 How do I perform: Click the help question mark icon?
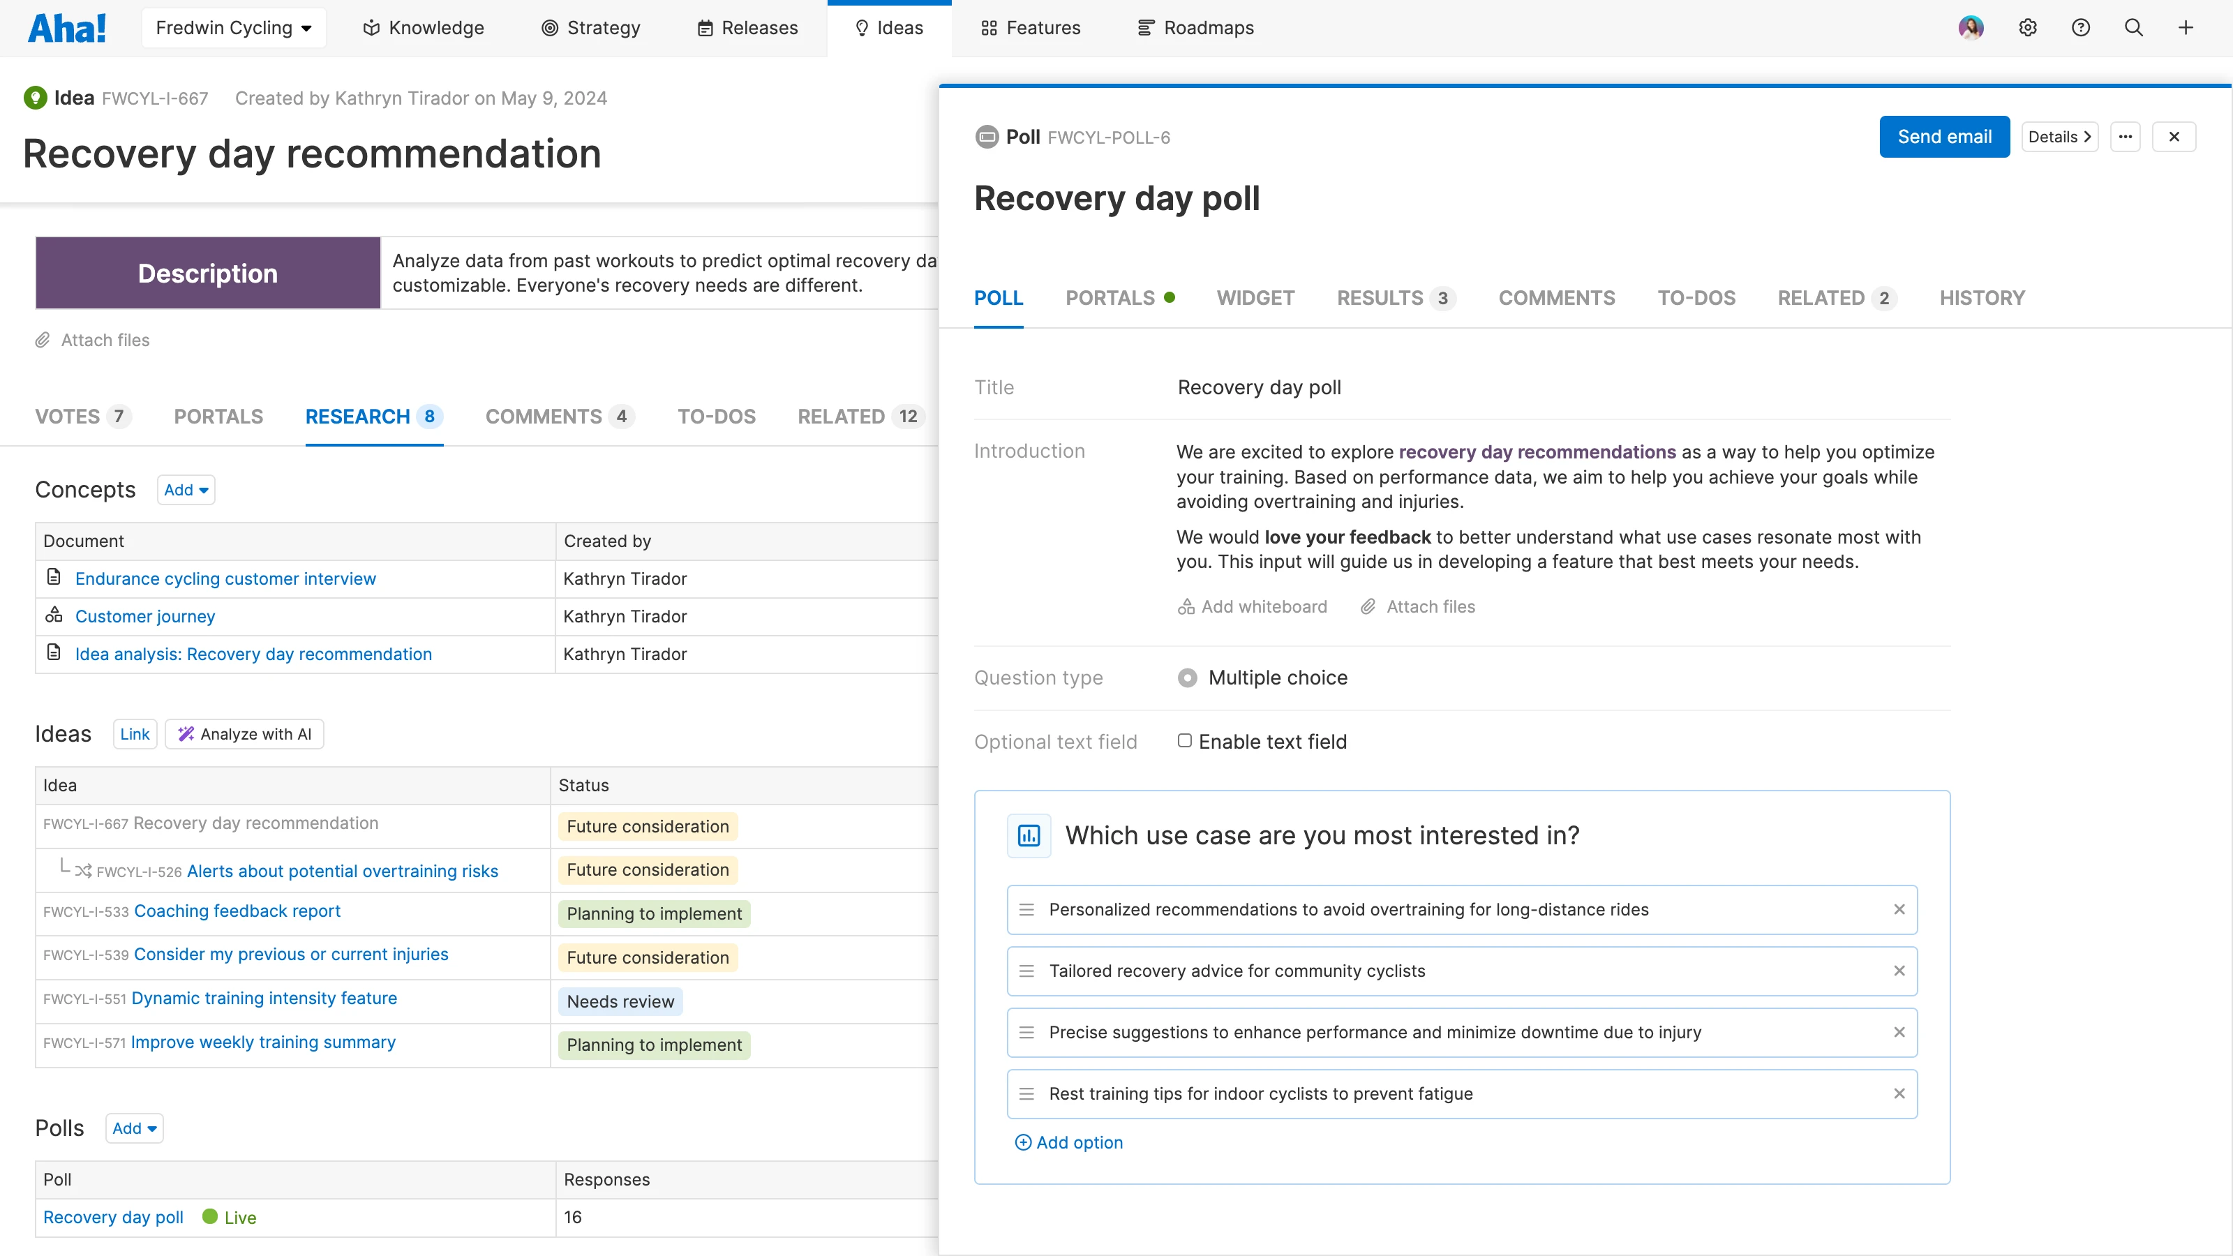(2080, 28)
